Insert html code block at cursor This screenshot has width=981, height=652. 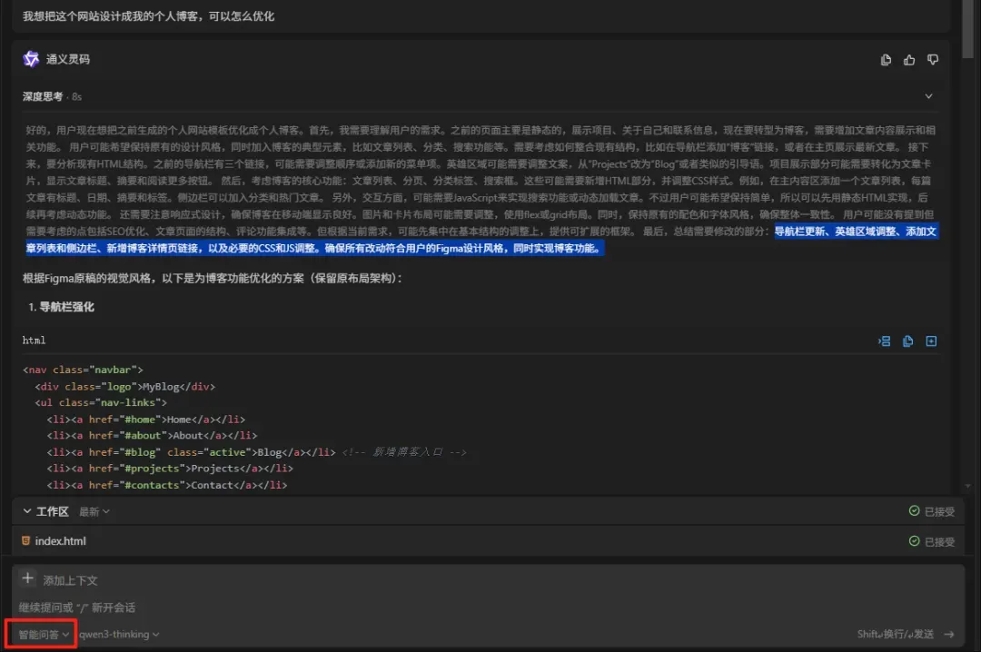coord(884,341)
